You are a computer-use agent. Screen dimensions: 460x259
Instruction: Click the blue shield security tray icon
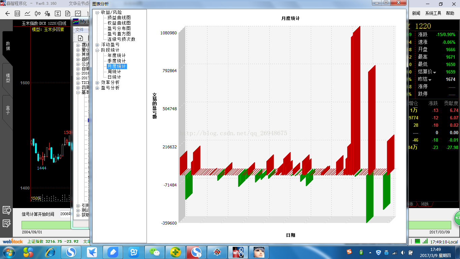click(x=379, y=252)
